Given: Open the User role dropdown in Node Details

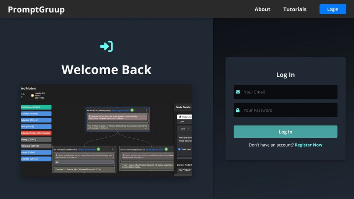Looking at the screenshot, I should pyautogui.click(x=185, y=129).
